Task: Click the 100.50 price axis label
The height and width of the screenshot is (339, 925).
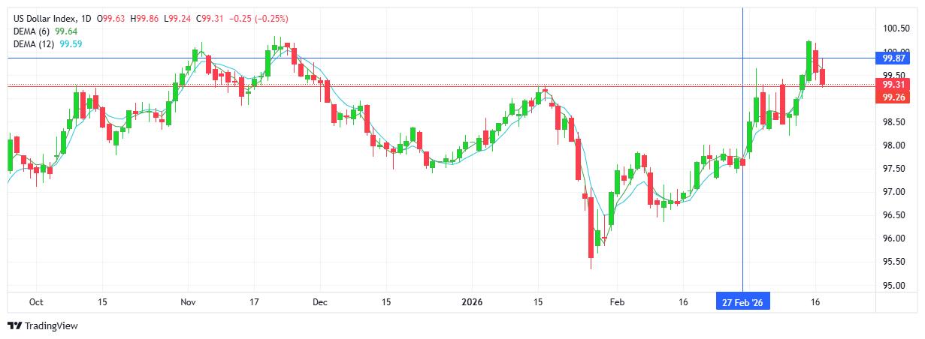Action: point(896,28)
